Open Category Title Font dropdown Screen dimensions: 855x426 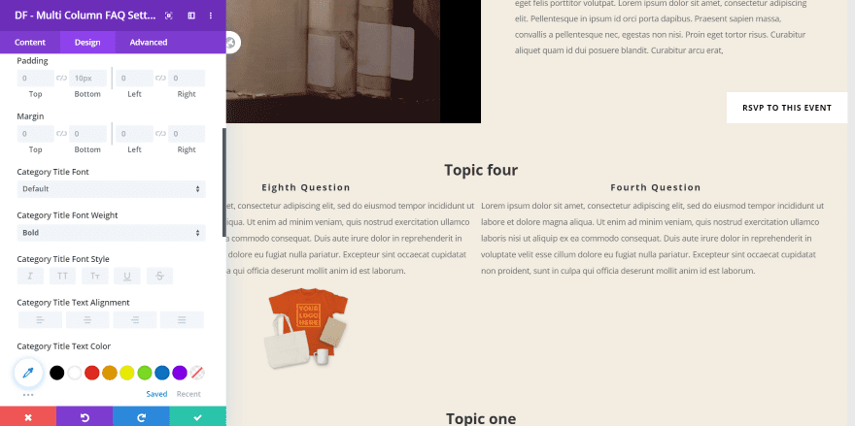(x=111, y=189)
